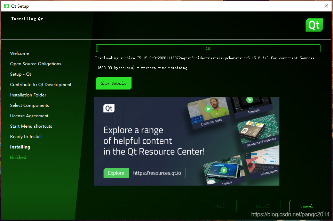Click the 'Downloading archive' status text
333x221 pixels.
pyautogui.click(x=205, y=58)
